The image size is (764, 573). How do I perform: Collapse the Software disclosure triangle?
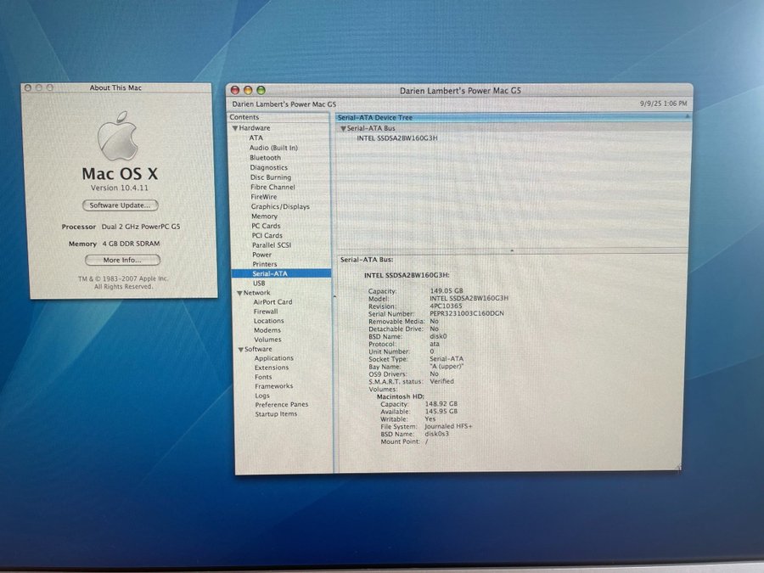pyautogui.click(x=241, y=350)
